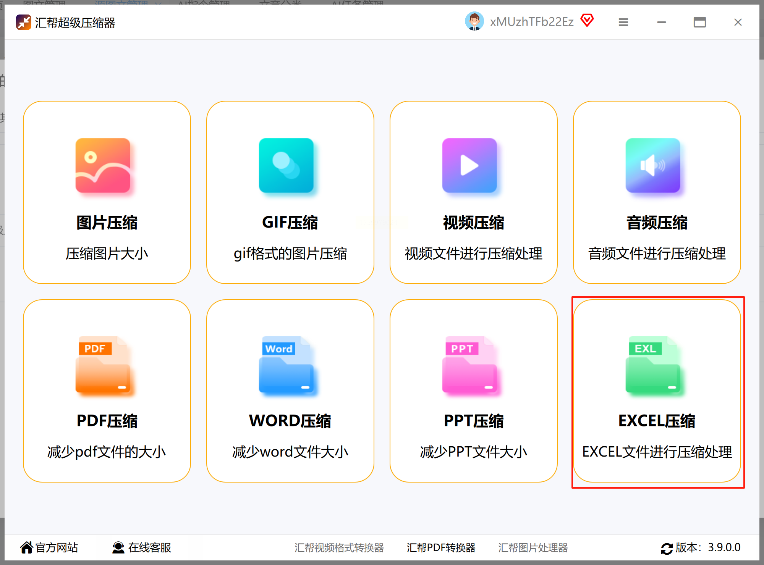Viewport: 764px width, 565px height.
Task: Select the blue Word folder icon
Action: click(286, 365)
